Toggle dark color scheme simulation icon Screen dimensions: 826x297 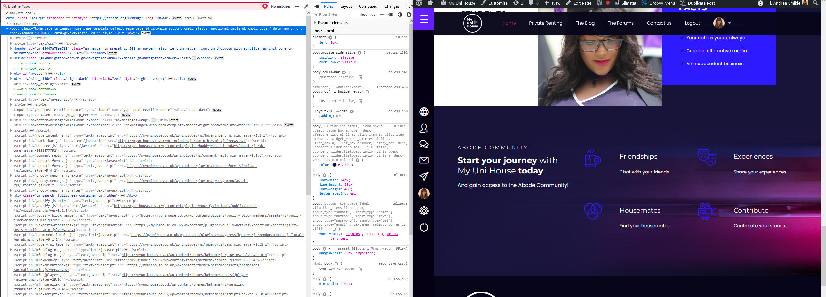(400, 15)
